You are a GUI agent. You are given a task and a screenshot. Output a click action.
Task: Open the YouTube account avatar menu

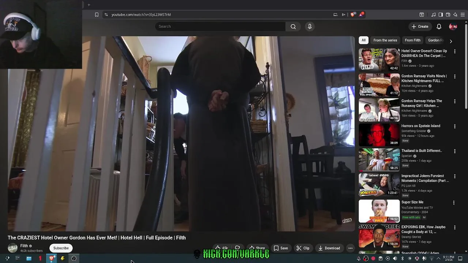(453, 26)
